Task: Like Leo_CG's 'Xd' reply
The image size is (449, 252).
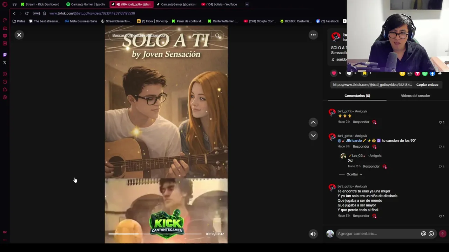Action: coord(441,167)
